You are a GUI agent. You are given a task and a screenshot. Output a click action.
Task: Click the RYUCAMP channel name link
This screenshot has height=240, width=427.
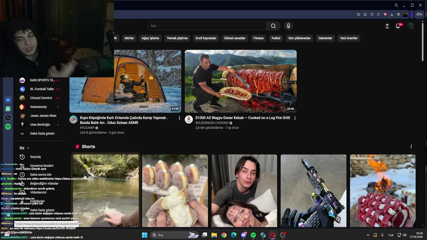[87, 128]
